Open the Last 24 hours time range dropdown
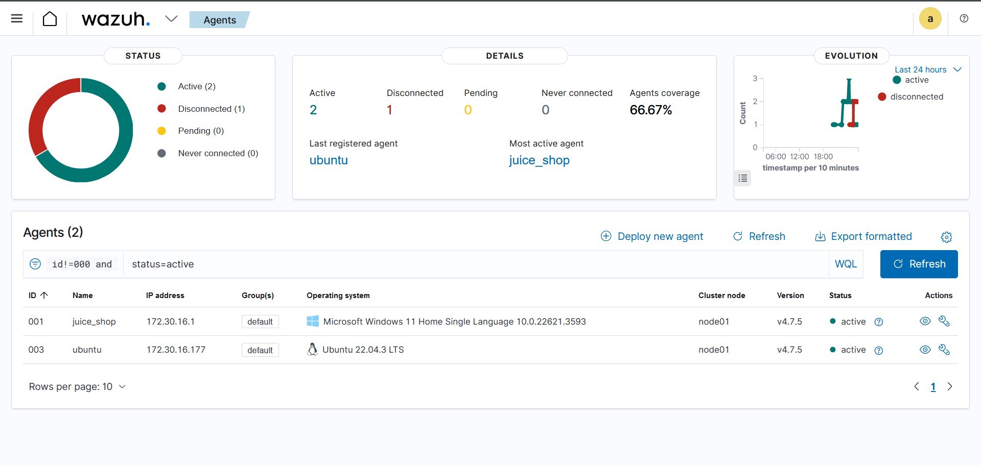 click(927, 69)
